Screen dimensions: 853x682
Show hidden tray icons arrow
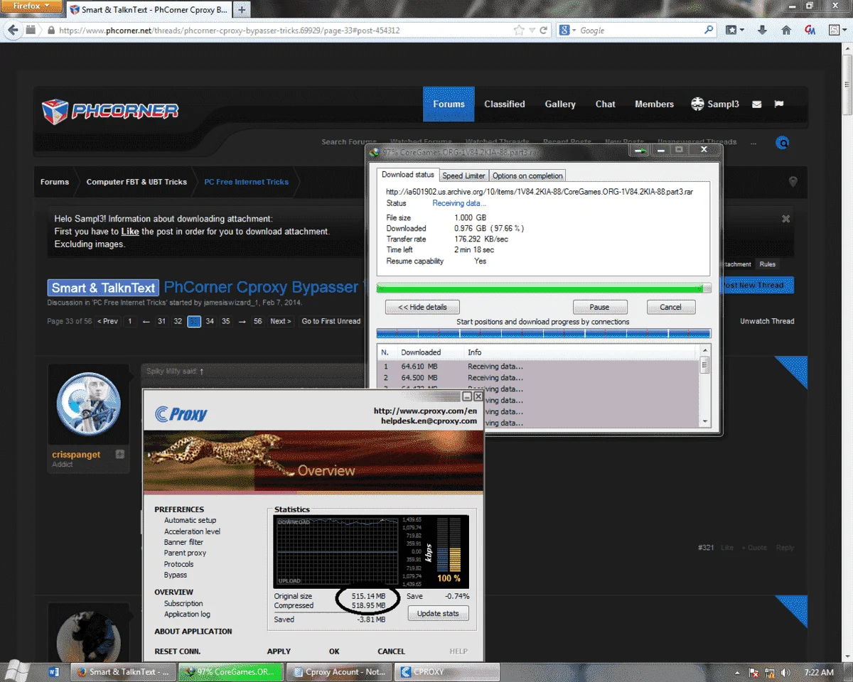[x=739, y=672]
